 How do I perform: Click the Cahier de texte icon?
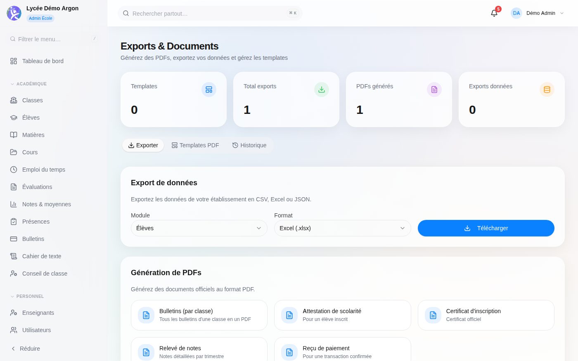click(x=14, y=256)
